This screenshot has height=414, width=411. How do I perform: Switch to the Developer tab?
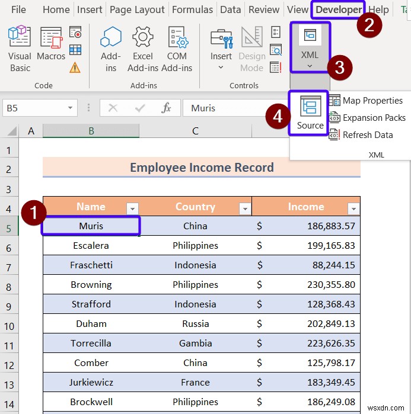point(338,9)
